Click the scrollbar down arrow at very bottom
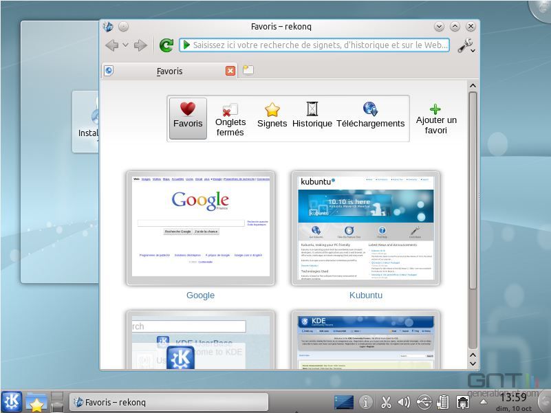The image size is (551, 413). 473,364
